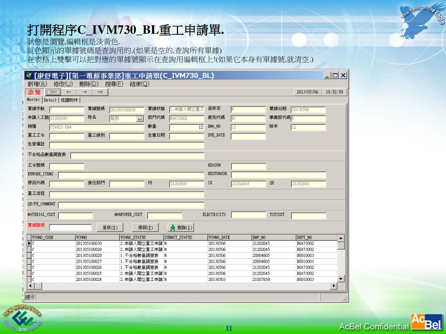
Task: Go to next record arrow button
Action: pyautogui.click(x=84, y=92)
